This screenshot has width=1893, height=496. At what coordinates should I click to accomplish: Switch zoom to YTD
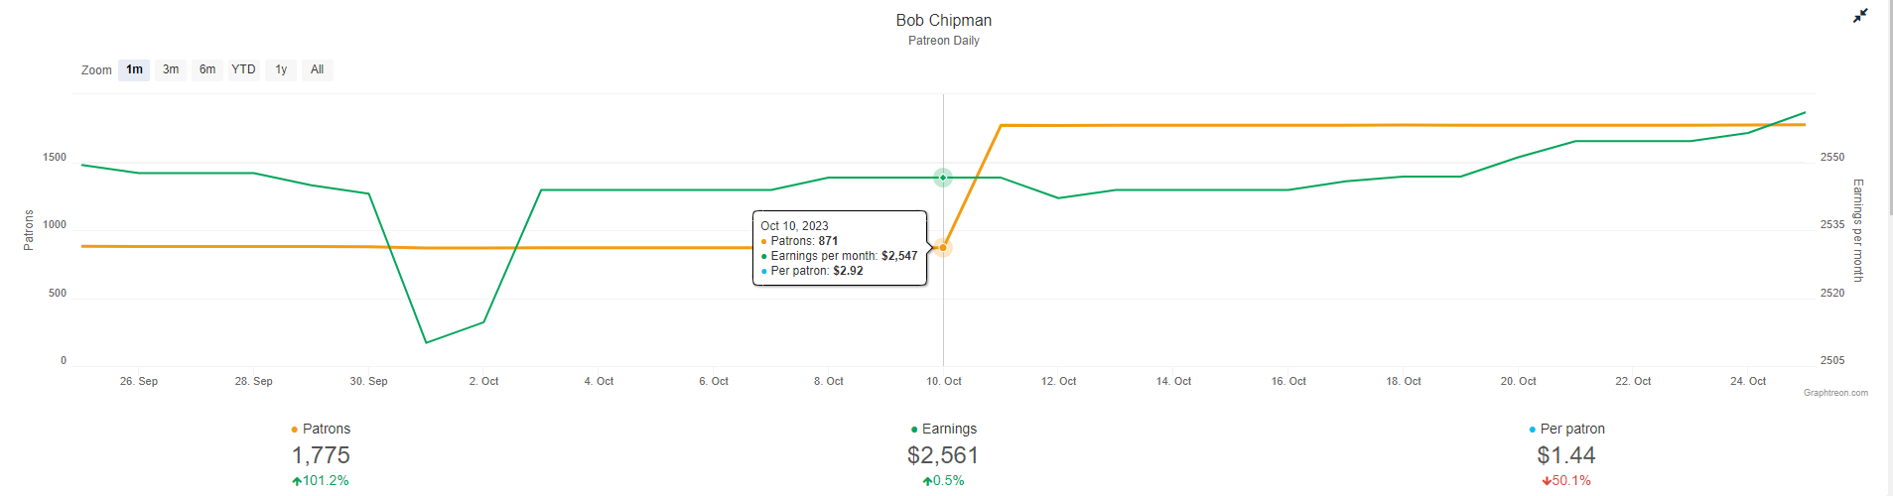[x=243, y=69]
